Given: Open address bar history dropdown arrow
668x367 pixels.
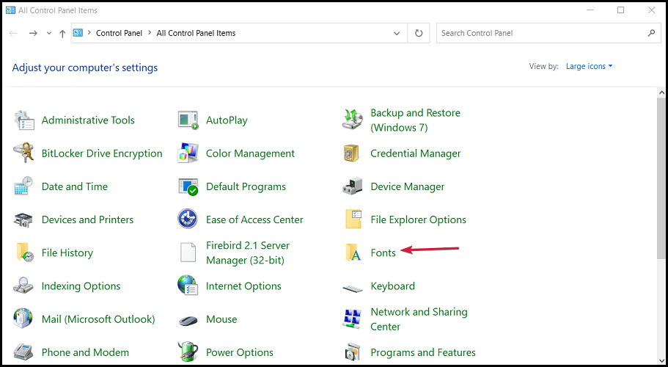Looking at the screenshot, I should tap(397, 33).
